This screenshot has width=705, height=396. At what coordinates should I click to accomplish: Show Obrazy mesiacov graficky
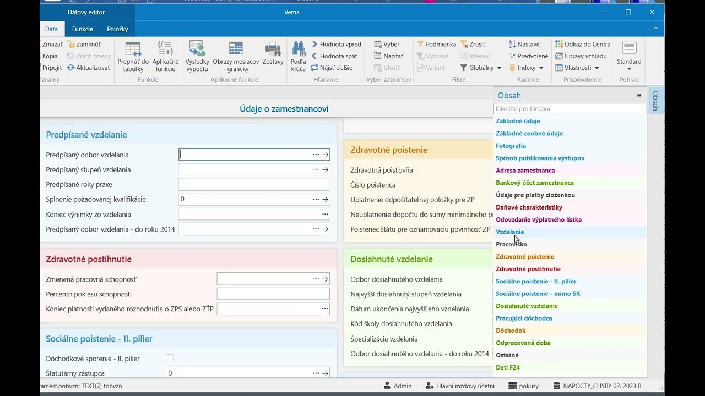(x=236, y=56)
